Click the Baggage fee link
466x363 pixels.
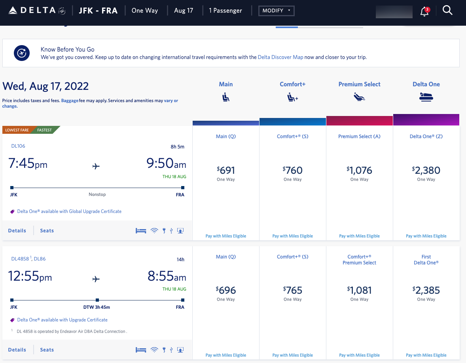[x=70, y=100]
